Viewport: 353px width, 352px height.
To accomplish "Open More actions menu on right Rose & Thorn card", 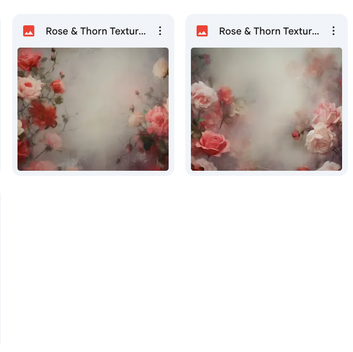I will [333, 31].
